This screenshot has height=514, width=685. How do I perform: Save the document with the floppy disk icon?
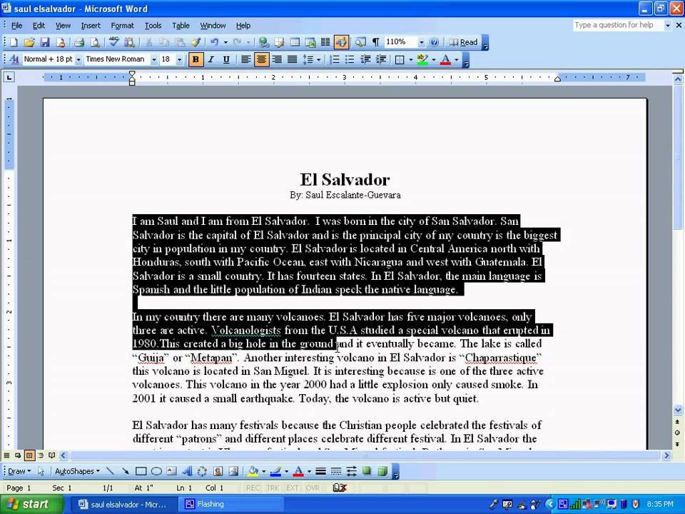(44, 42)
